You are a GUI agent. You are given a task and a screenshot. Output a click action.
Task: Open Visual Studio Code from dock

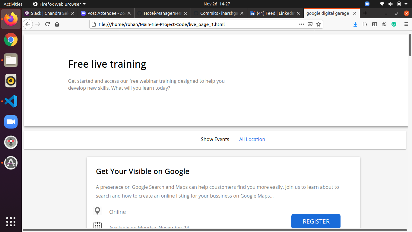pyautogui.click(x=11, y=101)
